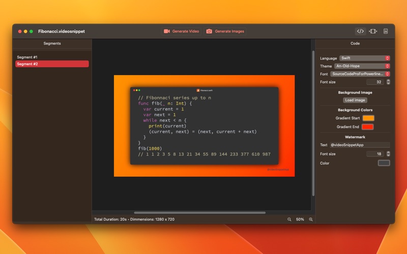407x254 pixels.
Task: Click the Theme label
Action: click(326, 67)
